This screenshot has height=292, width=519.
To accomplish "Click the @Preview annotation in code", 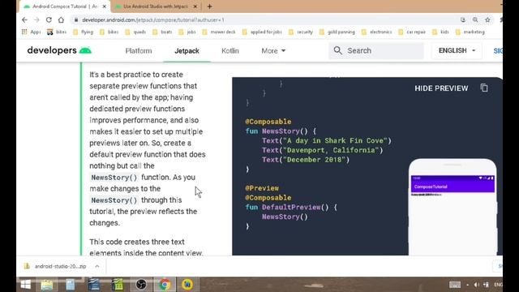I will point(262,188).
